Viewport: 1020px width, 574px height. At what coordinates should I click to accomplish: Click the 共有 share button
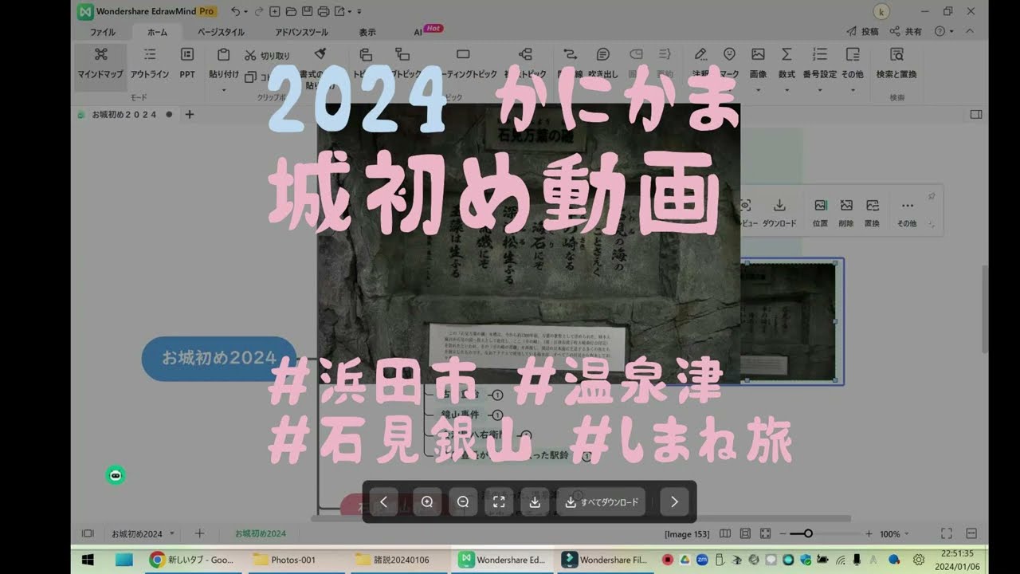pos(906,32)
